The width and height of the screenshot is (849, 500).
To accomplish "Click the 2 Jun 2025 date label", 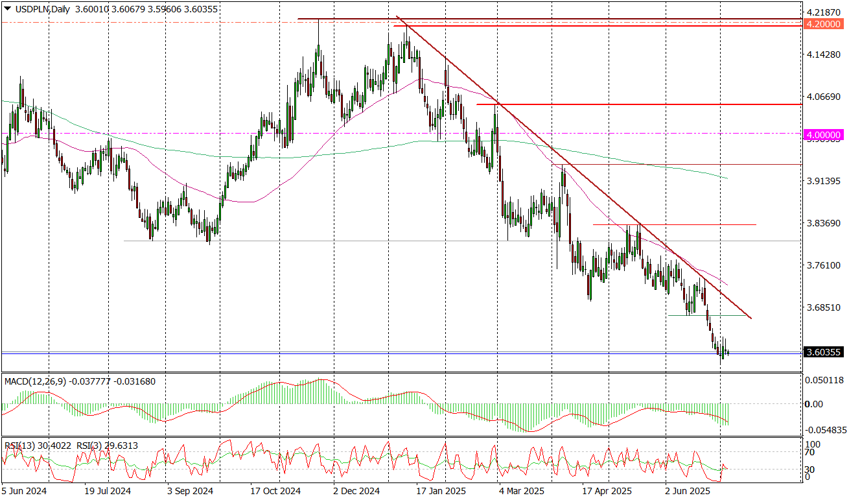I will (x=689, y=492).
